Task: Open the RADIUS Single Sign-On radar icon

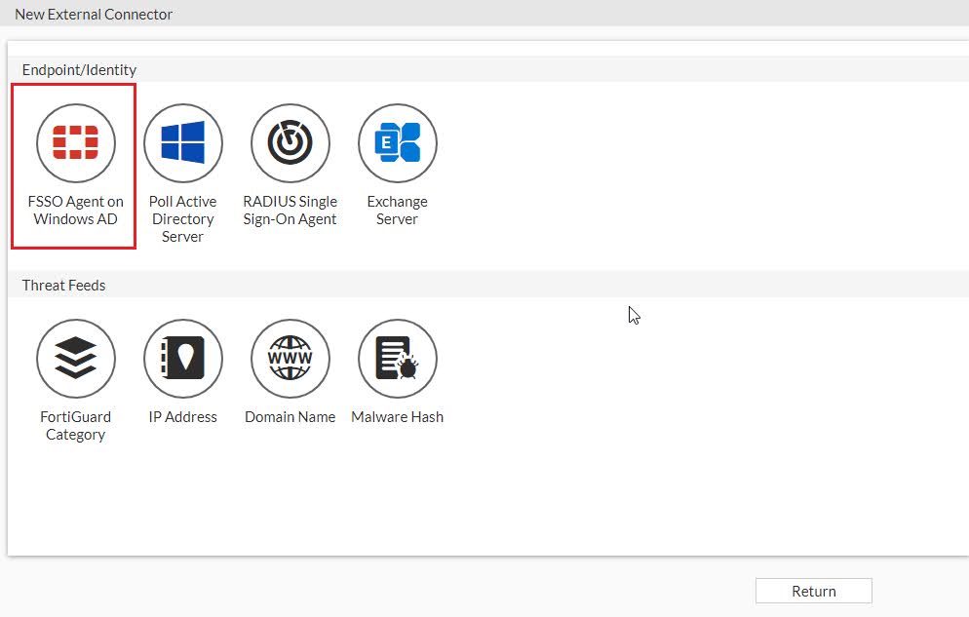Action: click(290, 143)
